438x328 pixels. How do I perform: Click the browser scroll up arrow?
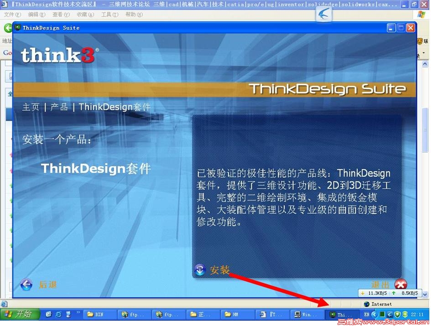(425, 64)
